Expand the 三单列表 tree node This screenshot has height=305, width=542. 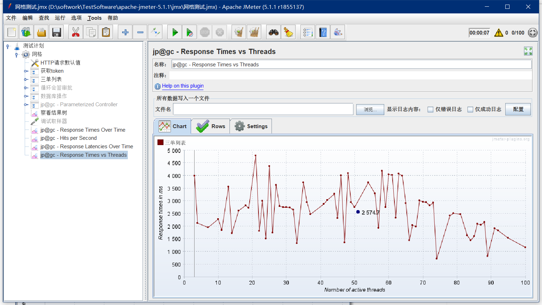pyautogui.click(x=26, y=79)
